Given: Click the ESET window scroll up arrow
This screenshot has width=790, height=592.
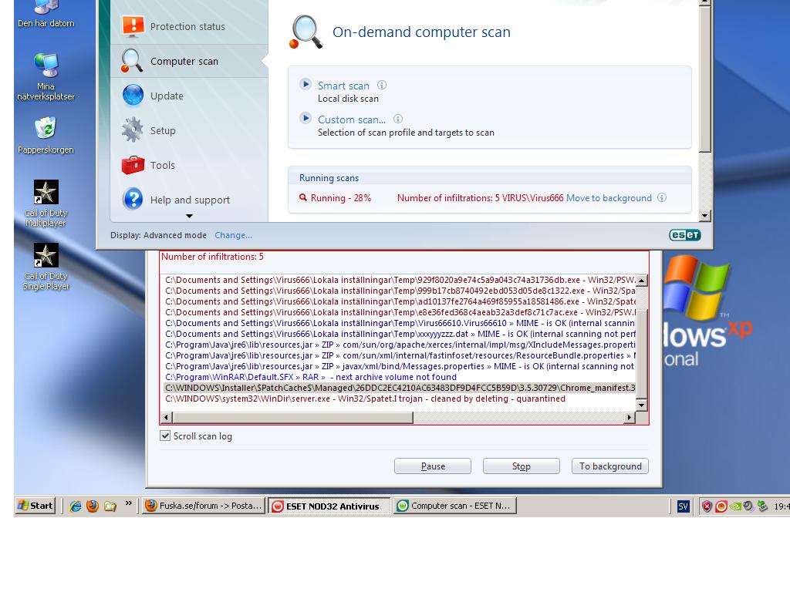Looking at the screenshot, I should coord(705,2).
